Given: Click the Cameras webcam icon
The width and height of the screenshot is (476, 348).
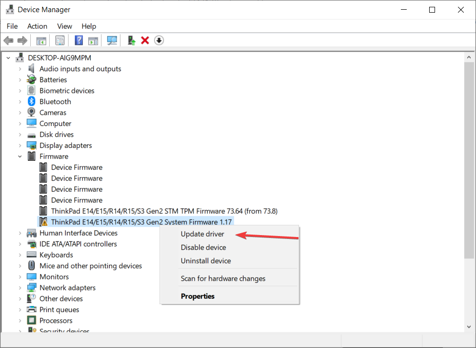Looking at the screenshot, I should tap(31, 112).
